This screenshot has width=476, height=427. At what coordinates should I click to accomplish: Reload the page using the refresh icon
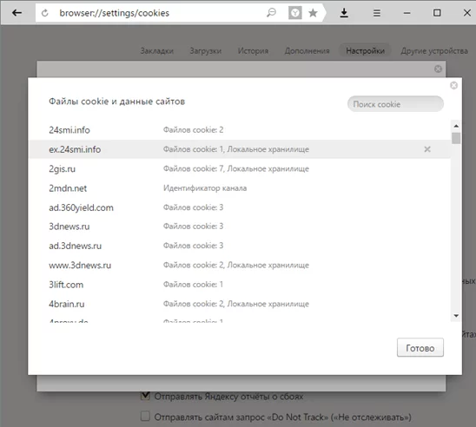(45, 13)
